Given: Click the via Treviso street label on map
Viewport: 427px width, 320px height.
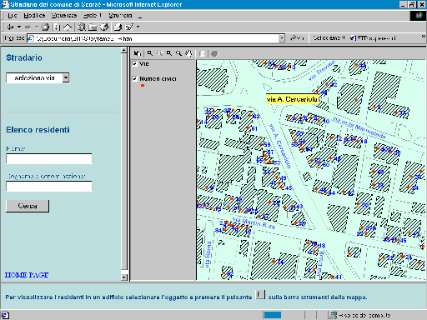Looking at the screenshot, I should [x=322, y=71].
